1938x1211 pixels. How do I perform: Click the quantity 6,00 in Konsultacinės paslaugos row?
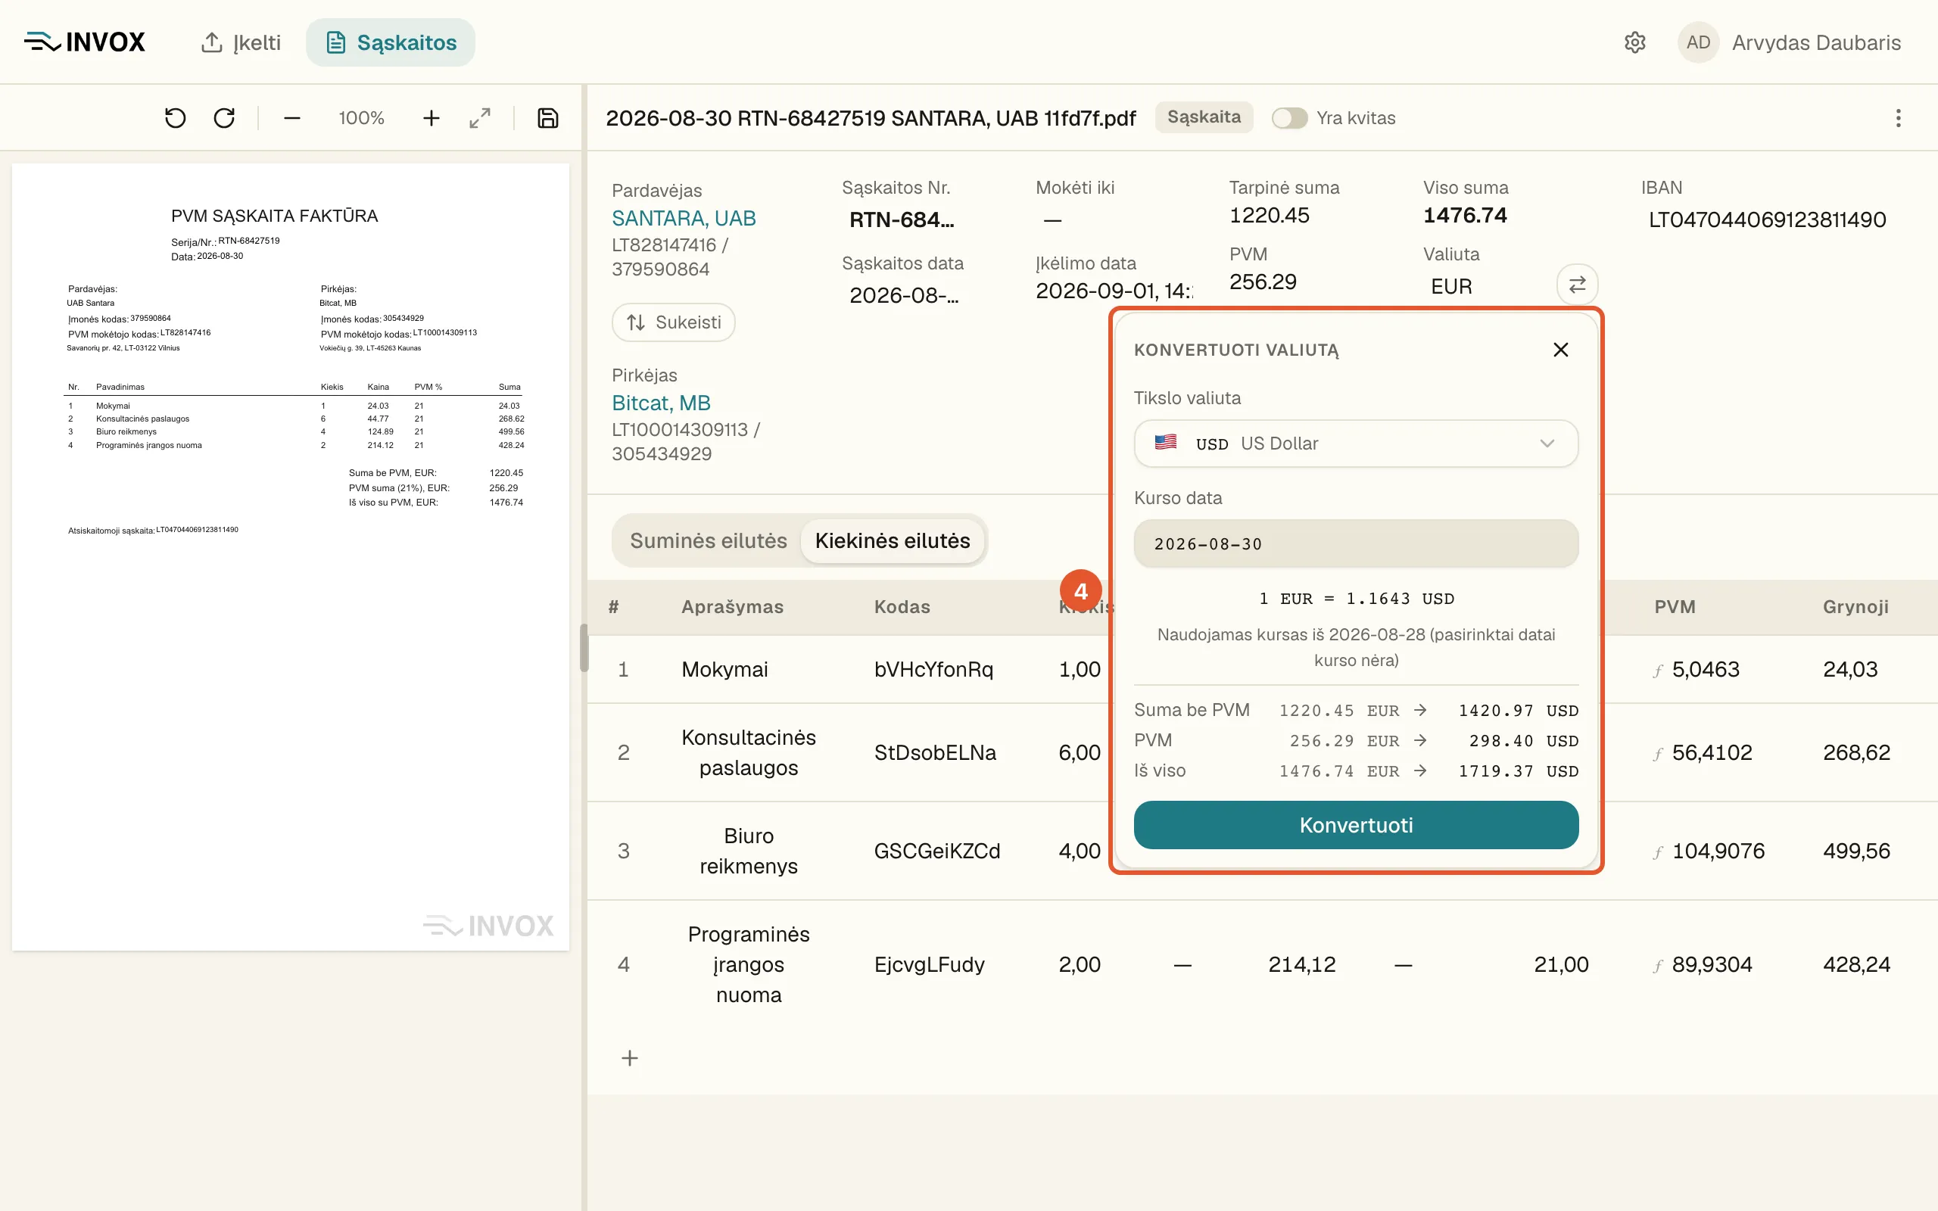click(1079, 753)
